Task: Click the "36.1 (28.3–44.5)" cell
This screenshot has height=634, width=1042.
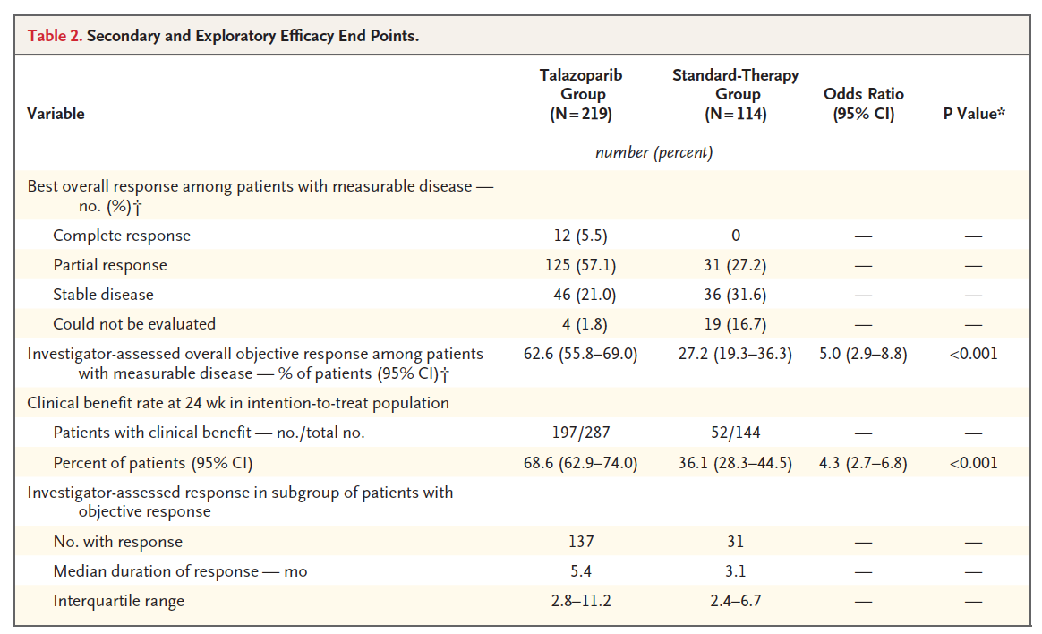Action: [735, 463]
